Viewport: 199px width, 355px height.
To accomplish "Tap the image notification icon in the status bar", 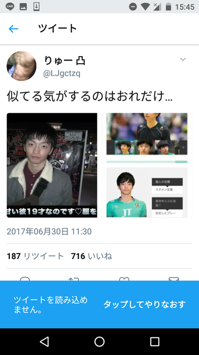I will pyautogui.click(x=23, y=7).
